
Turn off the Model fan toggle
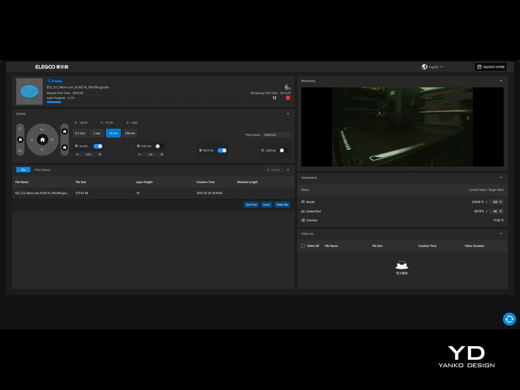point(98,146)
